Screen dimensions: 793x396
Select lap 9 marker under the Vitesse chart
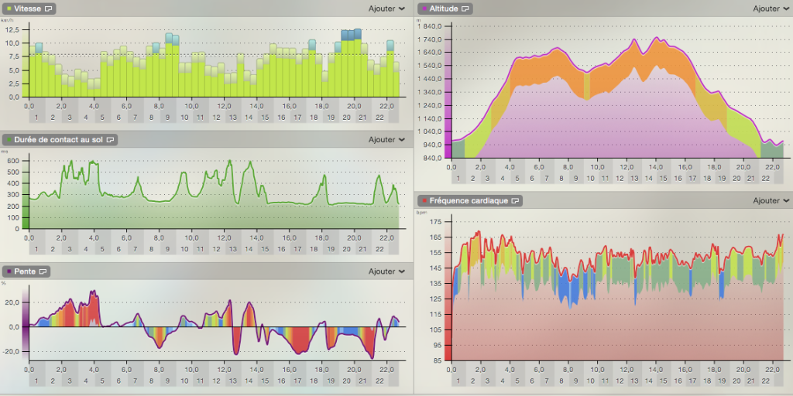(167, 118)
